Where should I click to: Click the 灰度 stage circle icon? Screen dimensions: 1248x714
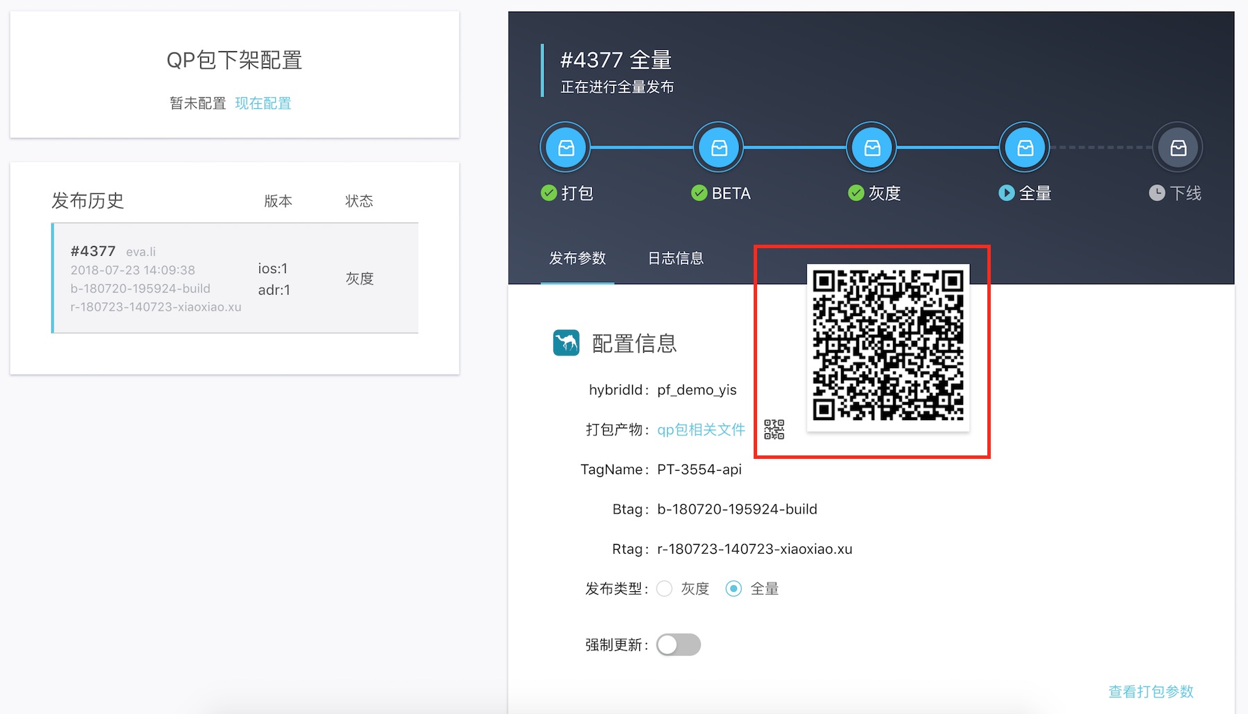click(x=872, y=148)
